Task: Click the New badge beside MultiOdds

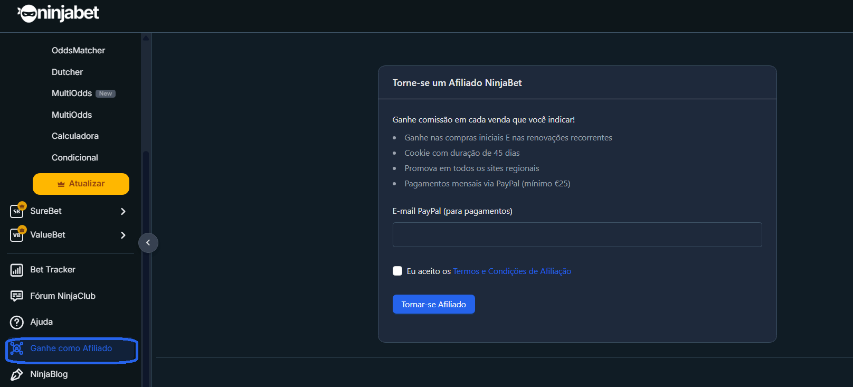Action: click(106, 93)
